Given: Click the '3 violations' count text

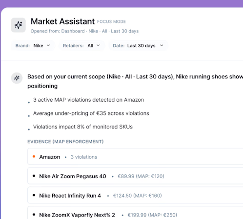Looking at the screenshot, I should point(84,157).
